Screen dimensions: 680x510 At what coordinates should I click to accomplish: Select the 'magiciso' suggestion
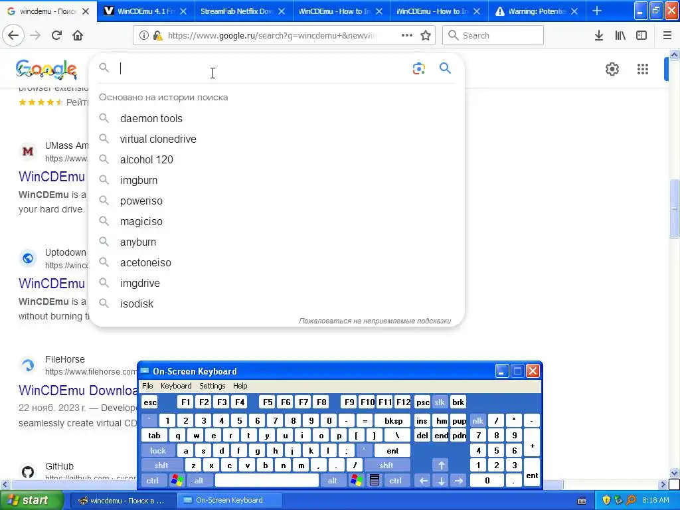tap(277, 222)
